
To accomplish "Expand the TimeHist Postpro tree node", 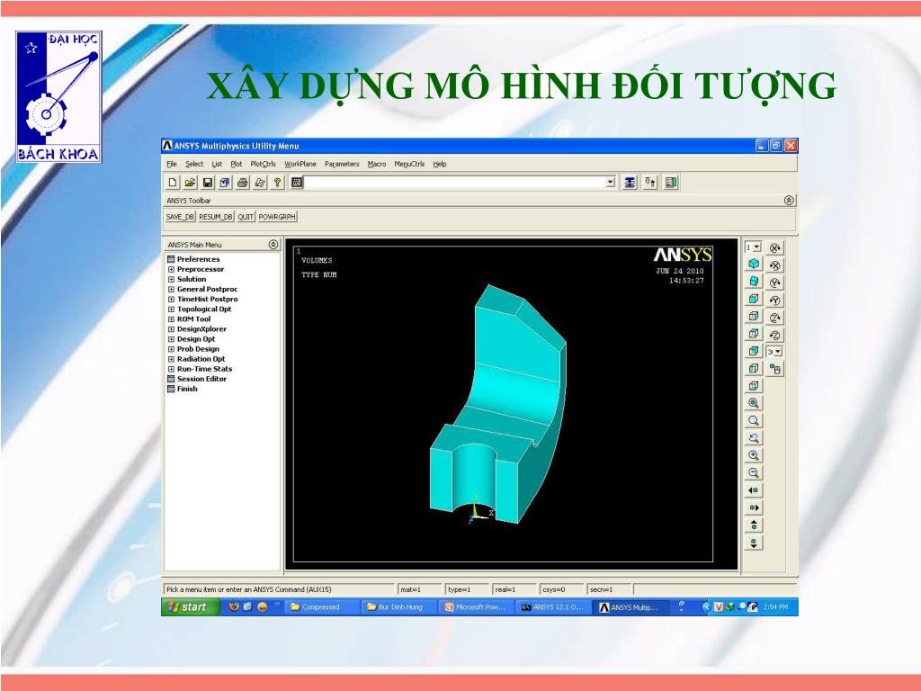I will (171, 299).
